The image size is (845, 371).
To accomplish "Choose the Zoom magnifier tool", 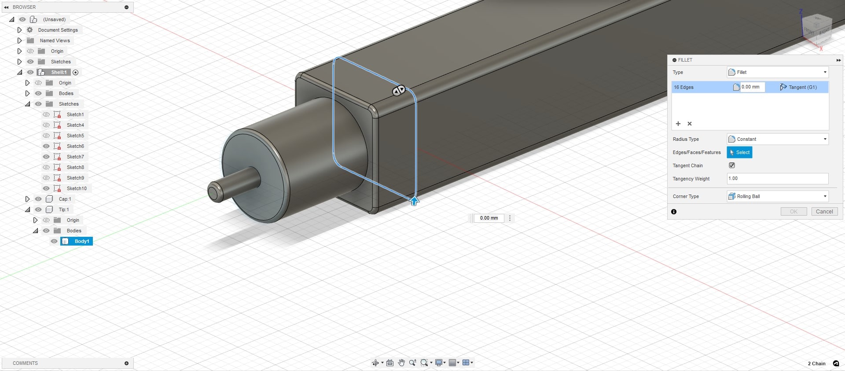I will tap(412, 363).
